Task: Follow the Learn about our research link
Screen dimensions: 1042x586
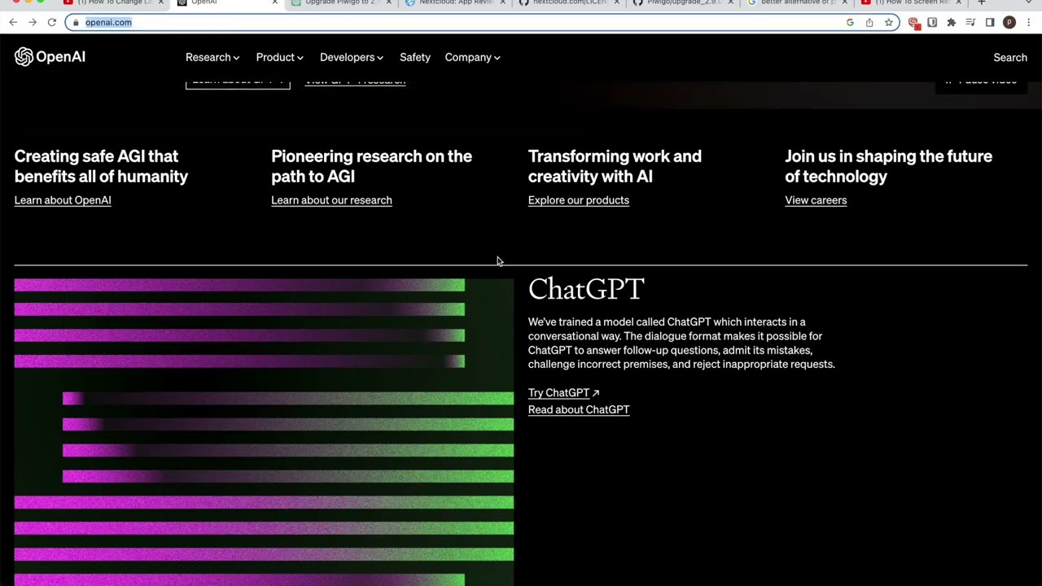Action: pos(331,200)
